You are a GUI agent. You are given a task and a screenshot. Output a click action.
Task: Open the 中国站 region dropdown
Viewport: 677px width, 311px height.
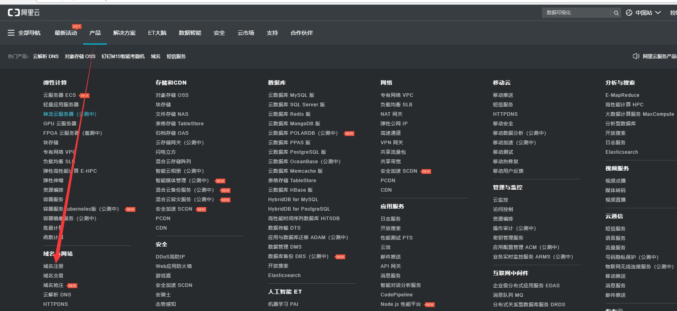[x=648, y=13]
